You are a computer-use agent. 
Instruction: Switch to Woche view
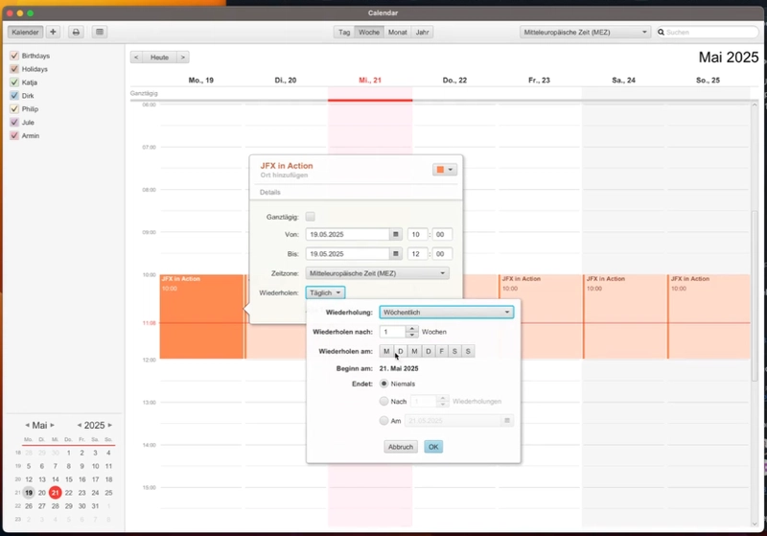369,33
